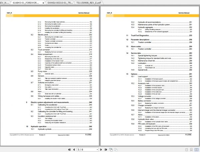Go to the first page
The image size is (200, 152).
(69, 150)
